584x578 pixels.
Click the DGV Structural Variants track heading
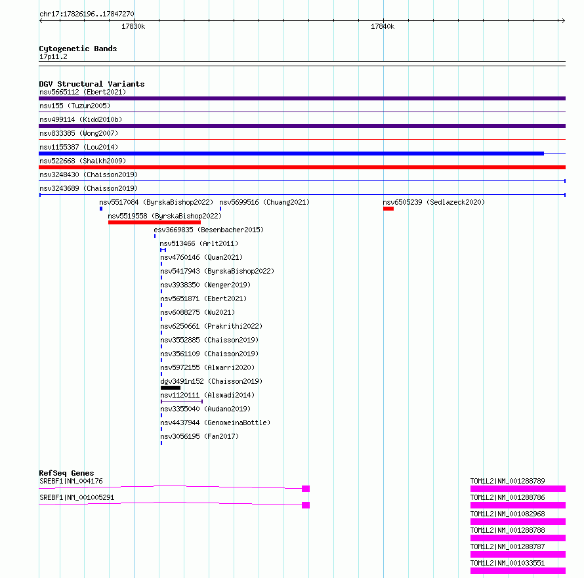pos(92,84)
